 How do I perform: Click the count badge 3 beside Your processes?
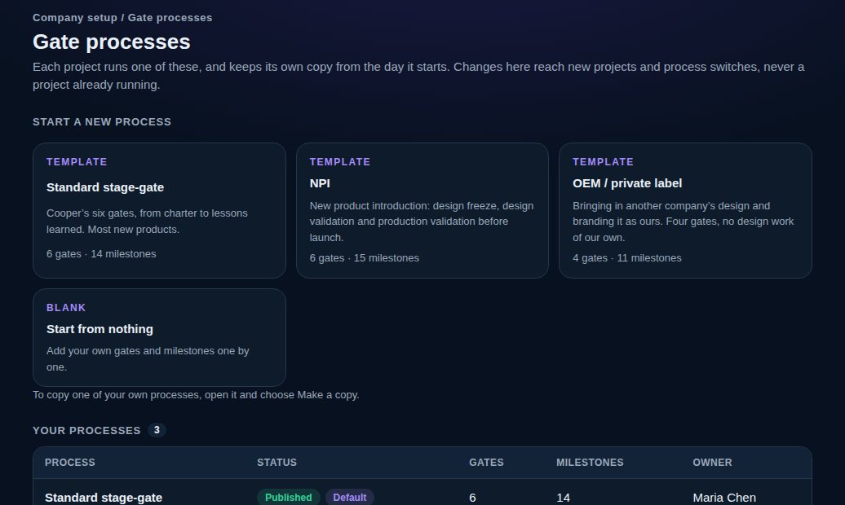(x=157, y=430)
